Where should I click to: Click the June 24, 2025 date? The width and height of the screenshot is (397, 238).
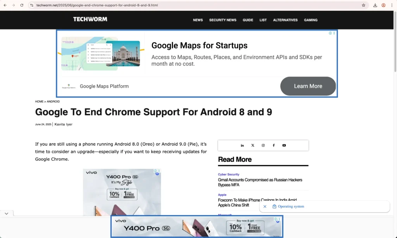point(43,124)
